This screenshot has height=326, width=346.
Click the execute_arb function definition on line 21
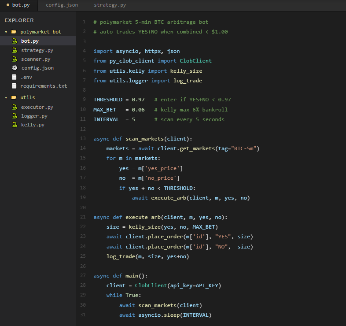pyautogui.click(x=143, y=217)
